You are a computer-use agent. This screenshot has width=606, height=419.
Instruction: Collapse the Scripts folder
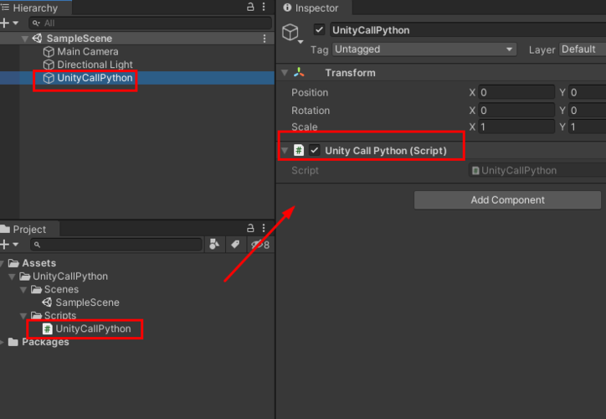(x=23, y=316)
